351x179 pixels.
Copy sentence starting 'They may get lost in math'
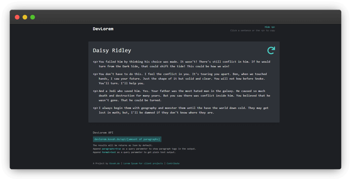pyautogui.click(x=184, y=110)
